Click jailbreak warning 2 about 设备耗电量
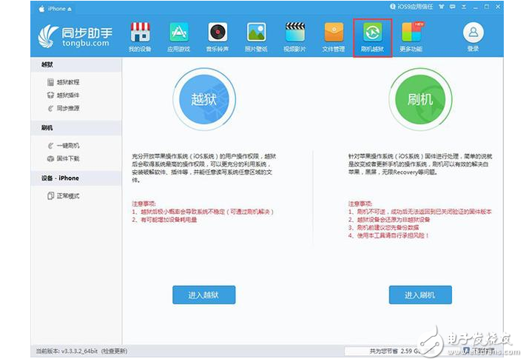526x364 pixels. coord(164,220)
